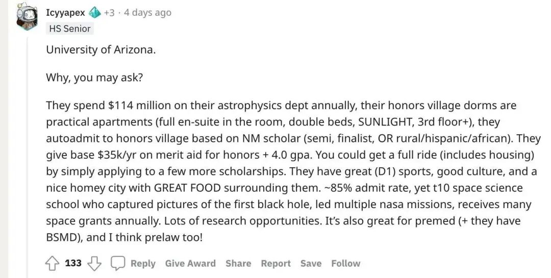
Task: Click the teal gem award icon
Action: pos(94,13)
